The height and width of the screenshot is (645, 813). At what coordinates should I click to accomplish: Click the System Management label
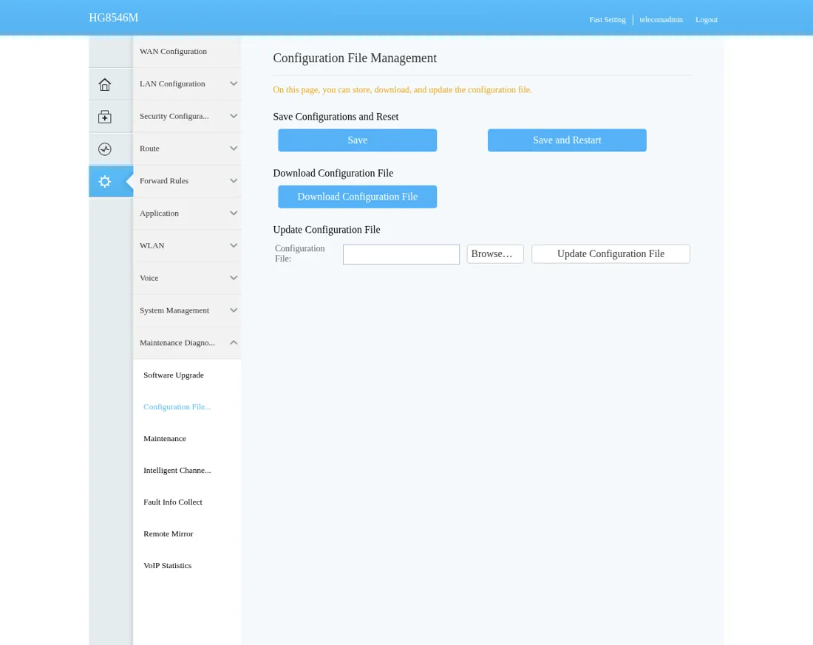pos(174,310)
